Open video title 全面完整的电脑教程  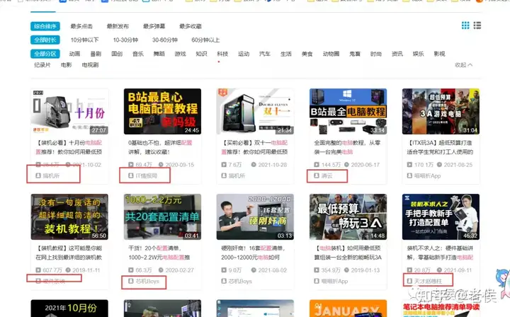(x=347, y=147)
